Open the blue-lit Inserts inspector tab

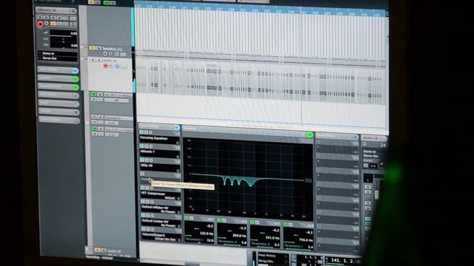58,70
